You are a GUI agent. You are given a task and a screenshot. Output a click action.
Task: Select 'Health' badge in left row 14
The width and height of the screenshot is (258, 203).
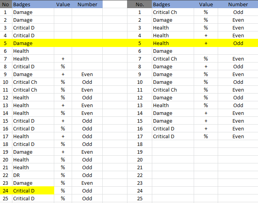pos(33,113)
